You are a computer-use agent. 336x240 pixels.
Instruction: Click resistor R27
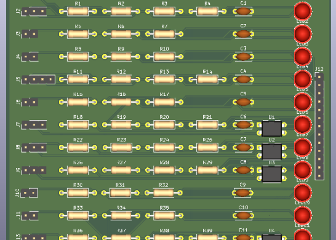pyautogui.click(x=121, y=170)
